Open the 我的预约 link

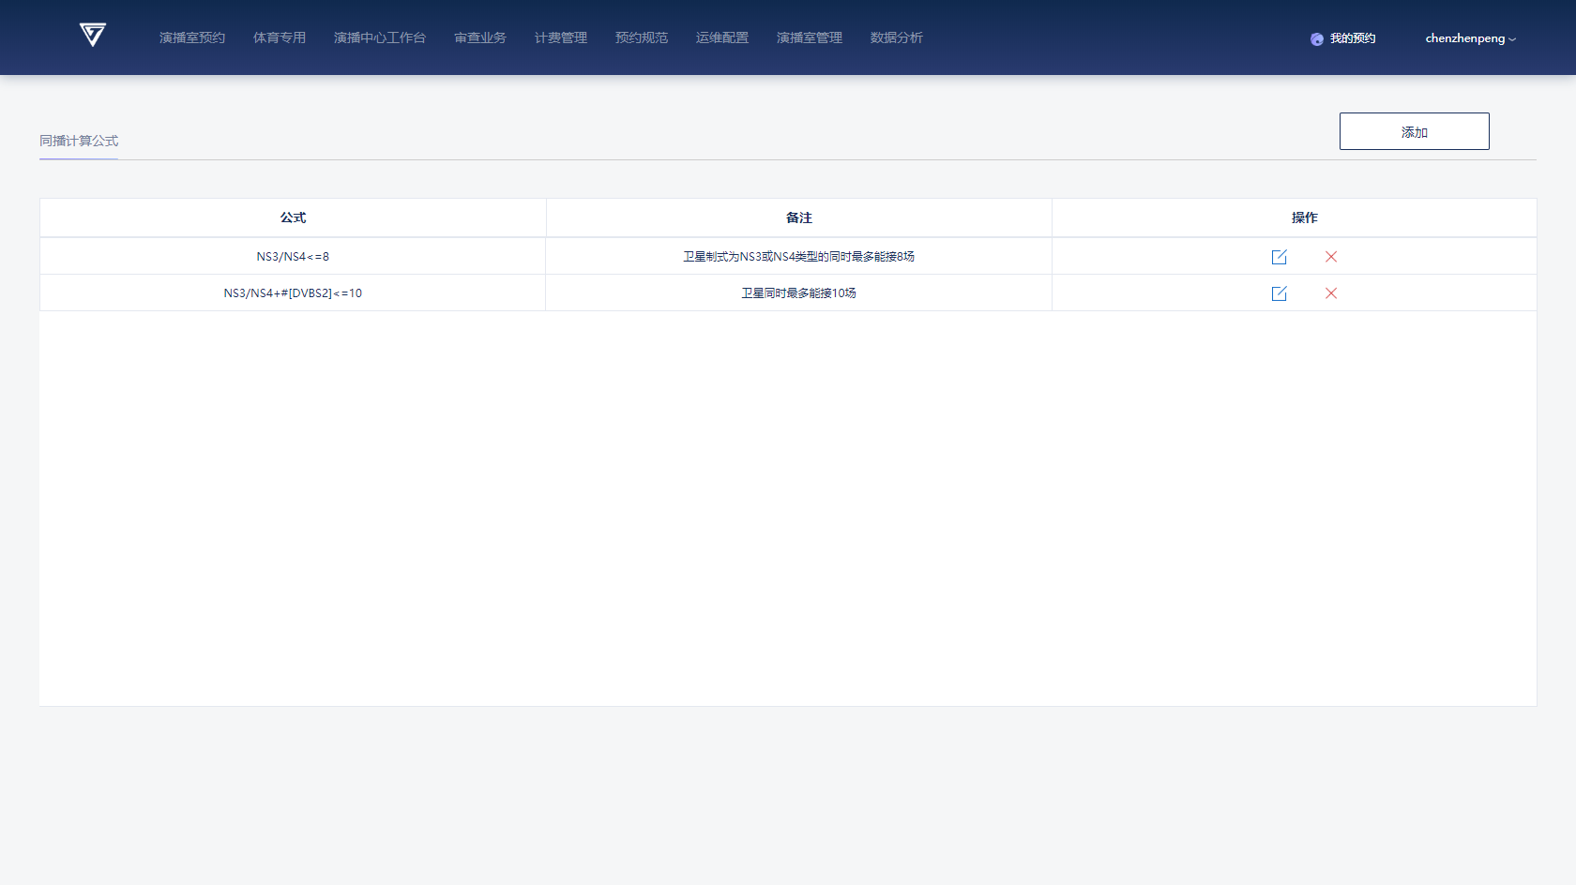point(1353,38)
